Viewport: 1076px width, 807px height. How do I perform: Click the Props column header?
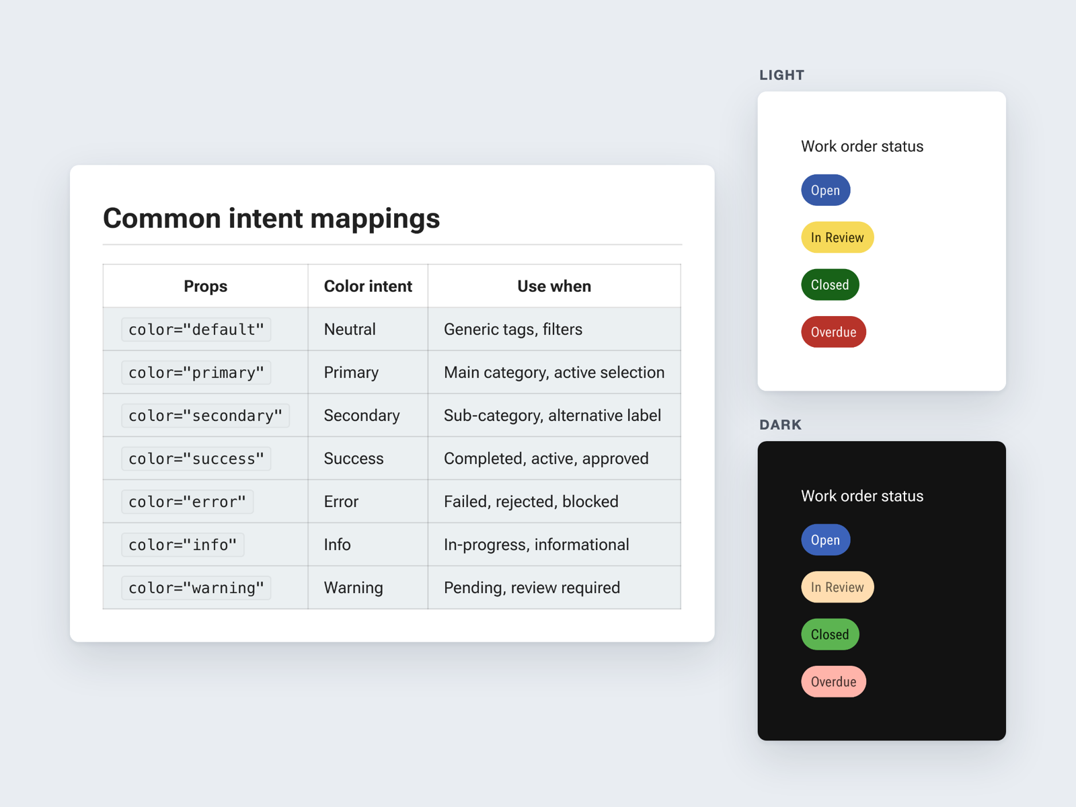206,286
